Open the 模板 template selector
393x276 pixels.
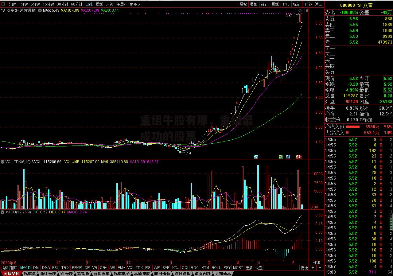click(x=304, y=268)
